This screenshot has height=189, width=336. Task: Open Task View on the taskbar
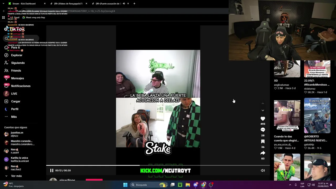172,185
